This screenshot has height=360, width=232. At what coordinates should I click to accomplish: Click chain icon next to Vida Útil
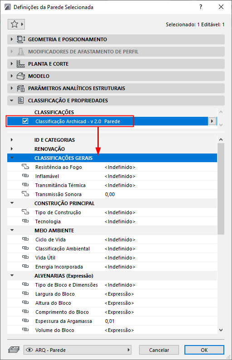tap(25, 257)
